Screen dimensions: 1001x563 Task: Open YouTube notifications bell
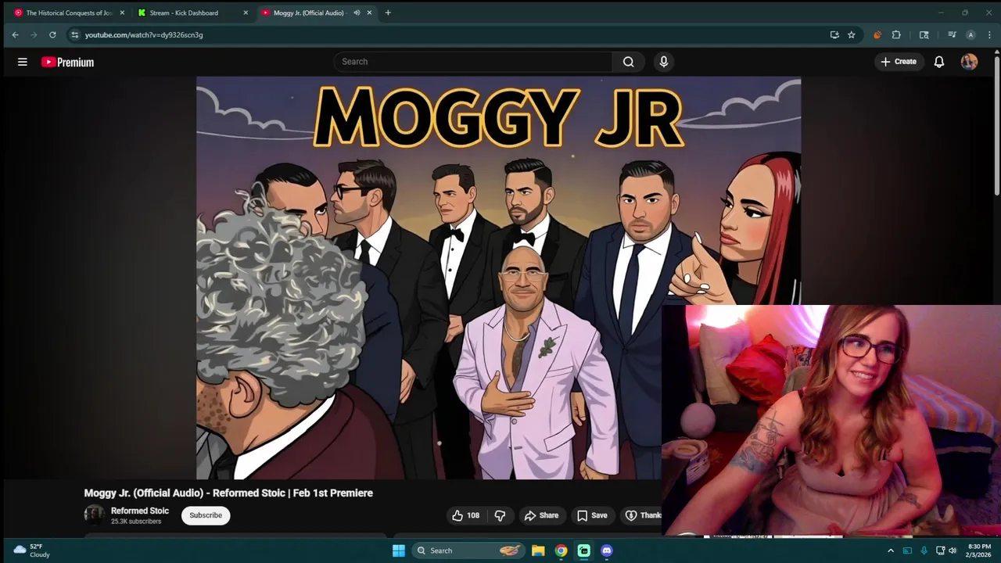click(x=939, y=62)
